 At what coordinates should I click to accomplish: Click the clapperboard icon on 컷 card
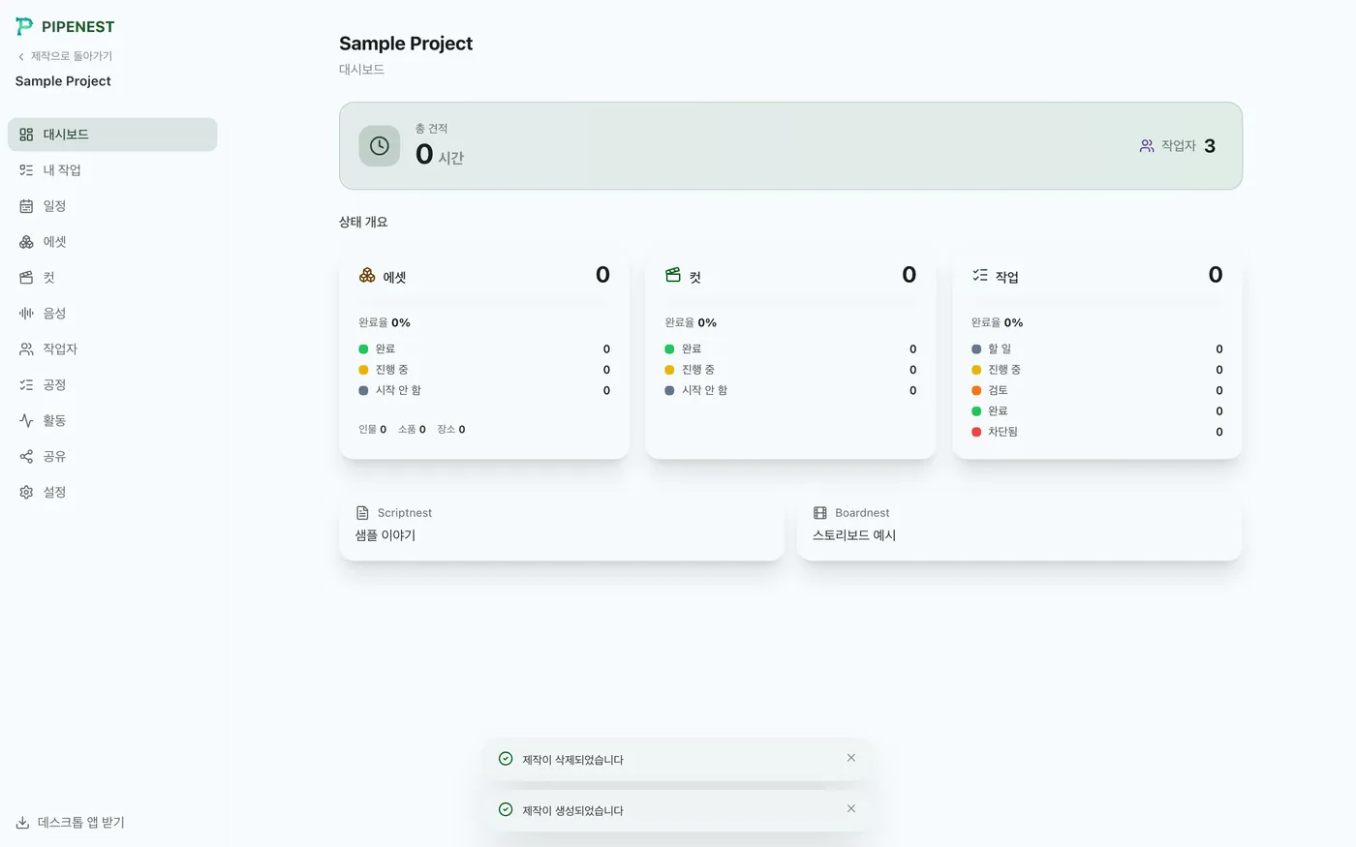tap(673, 276)
